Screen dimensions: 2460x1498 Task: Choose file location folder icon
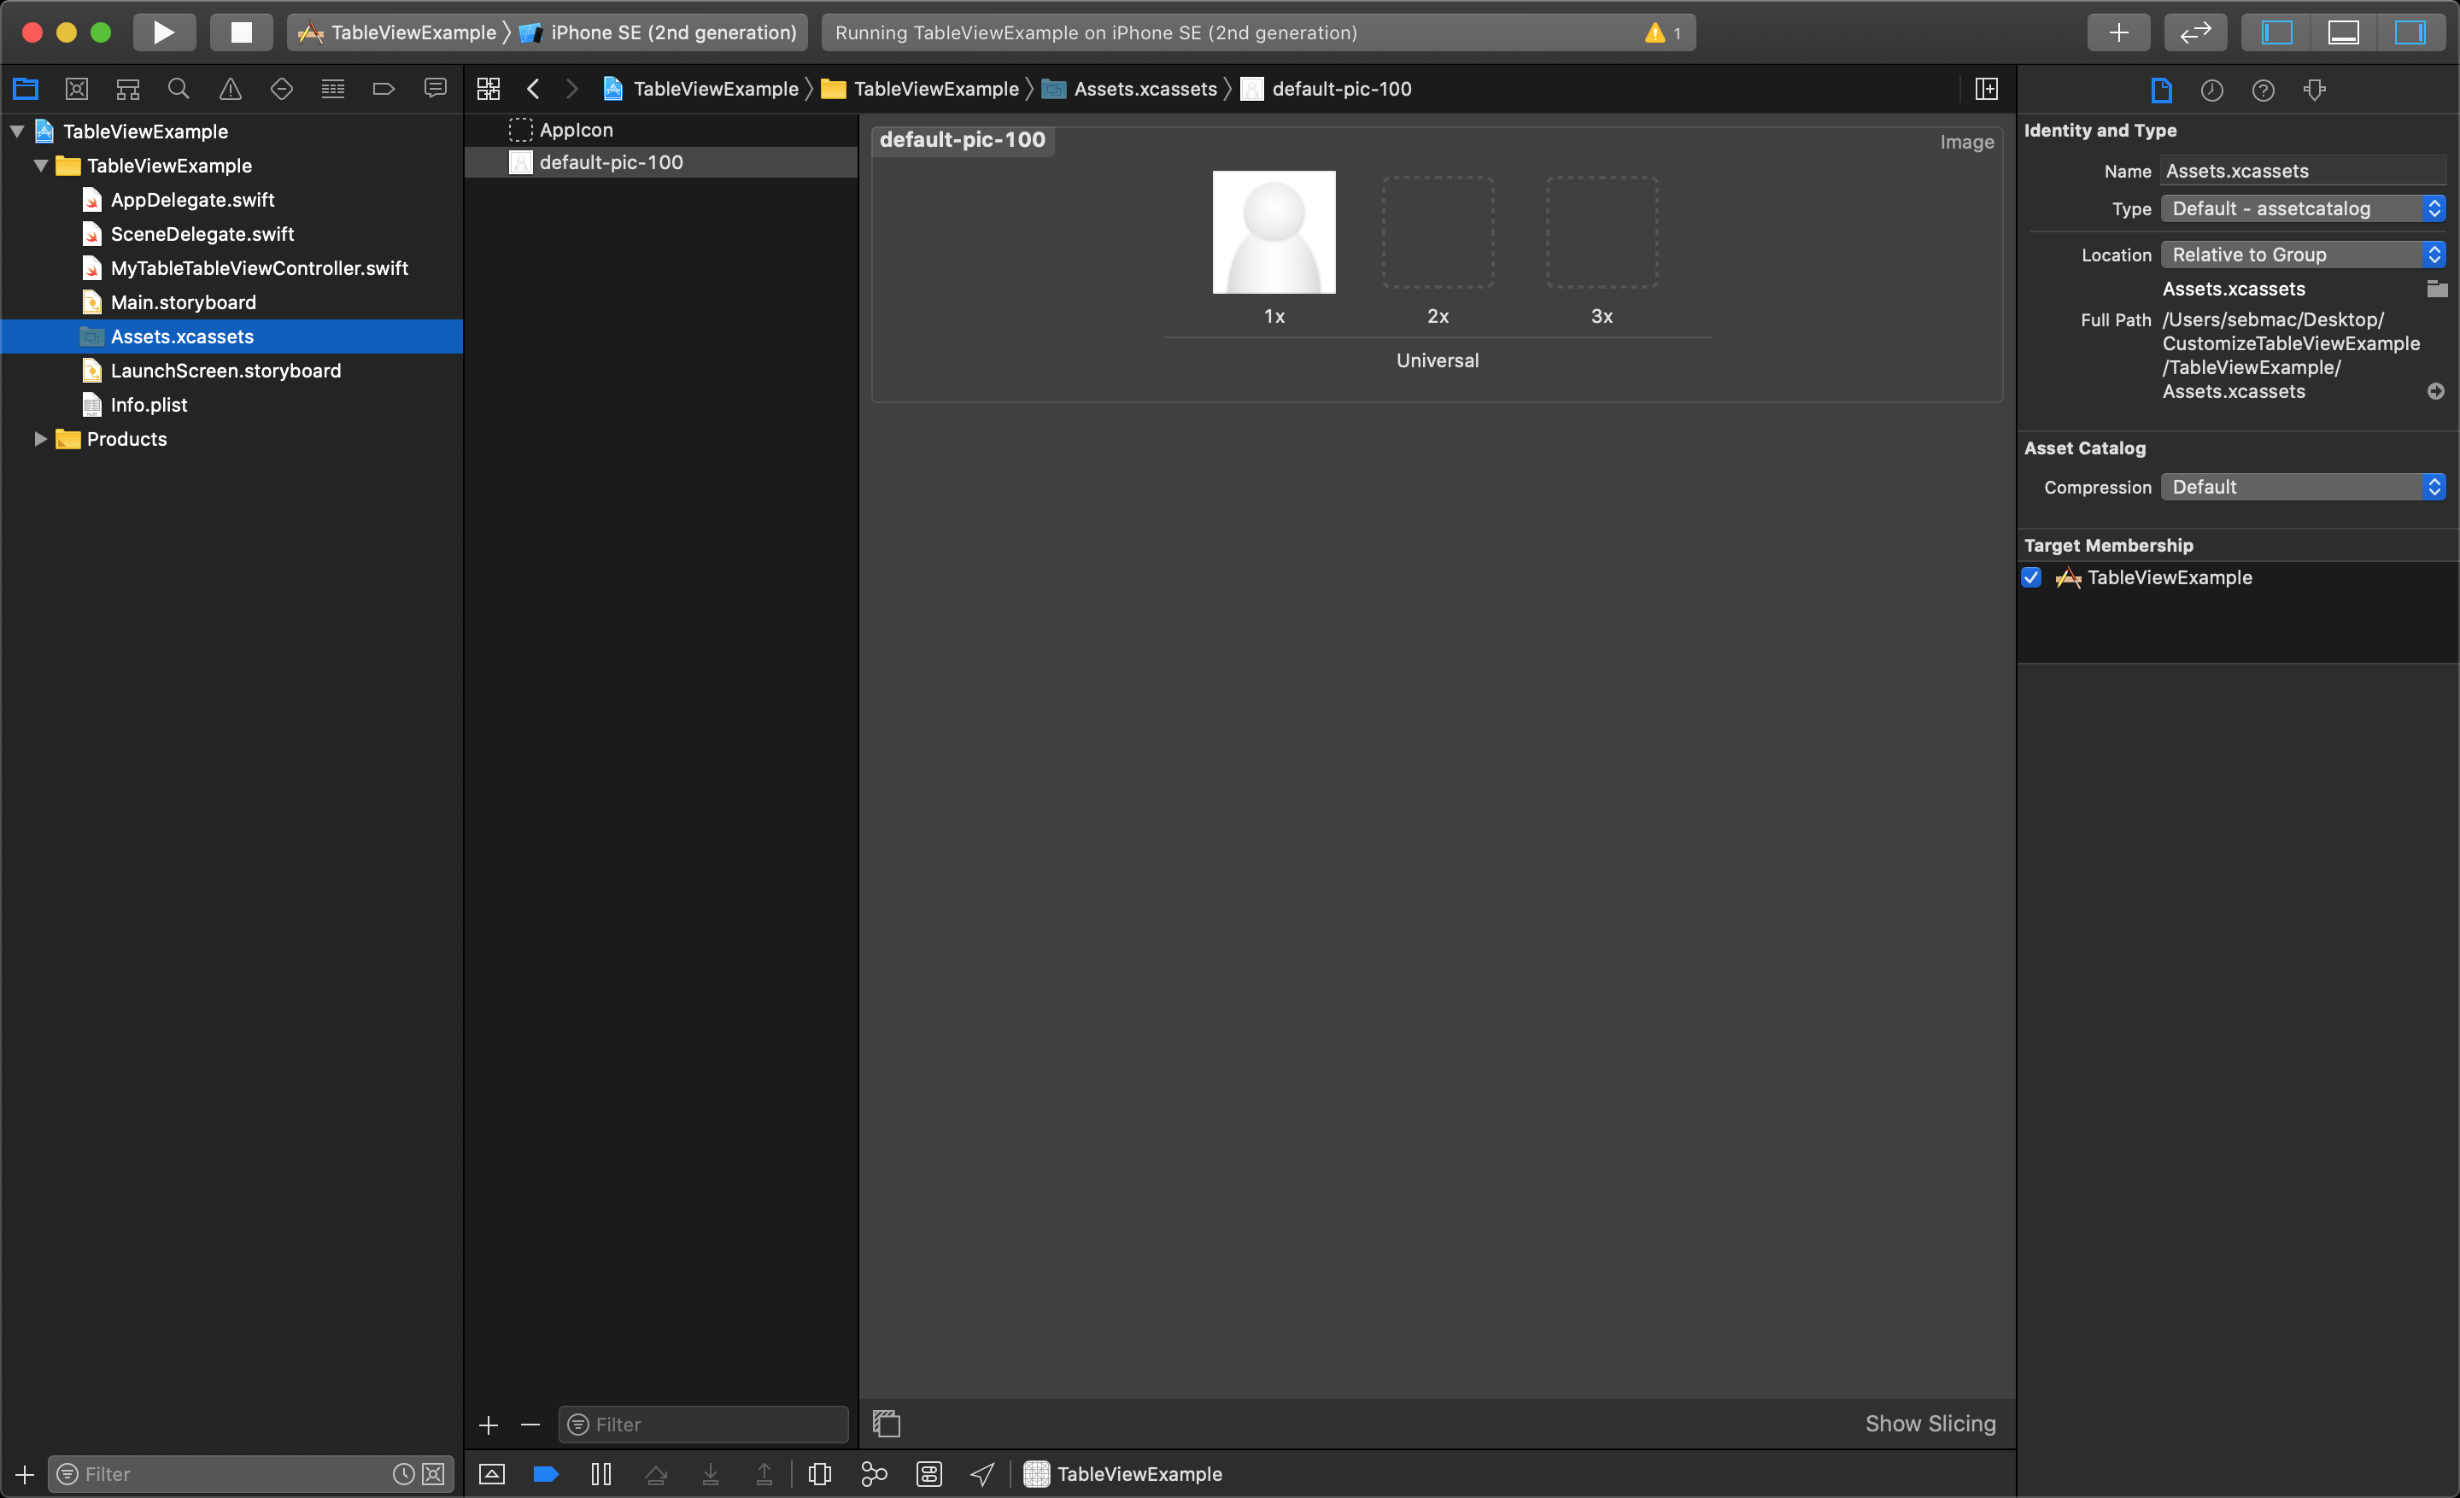point(2436,289)
